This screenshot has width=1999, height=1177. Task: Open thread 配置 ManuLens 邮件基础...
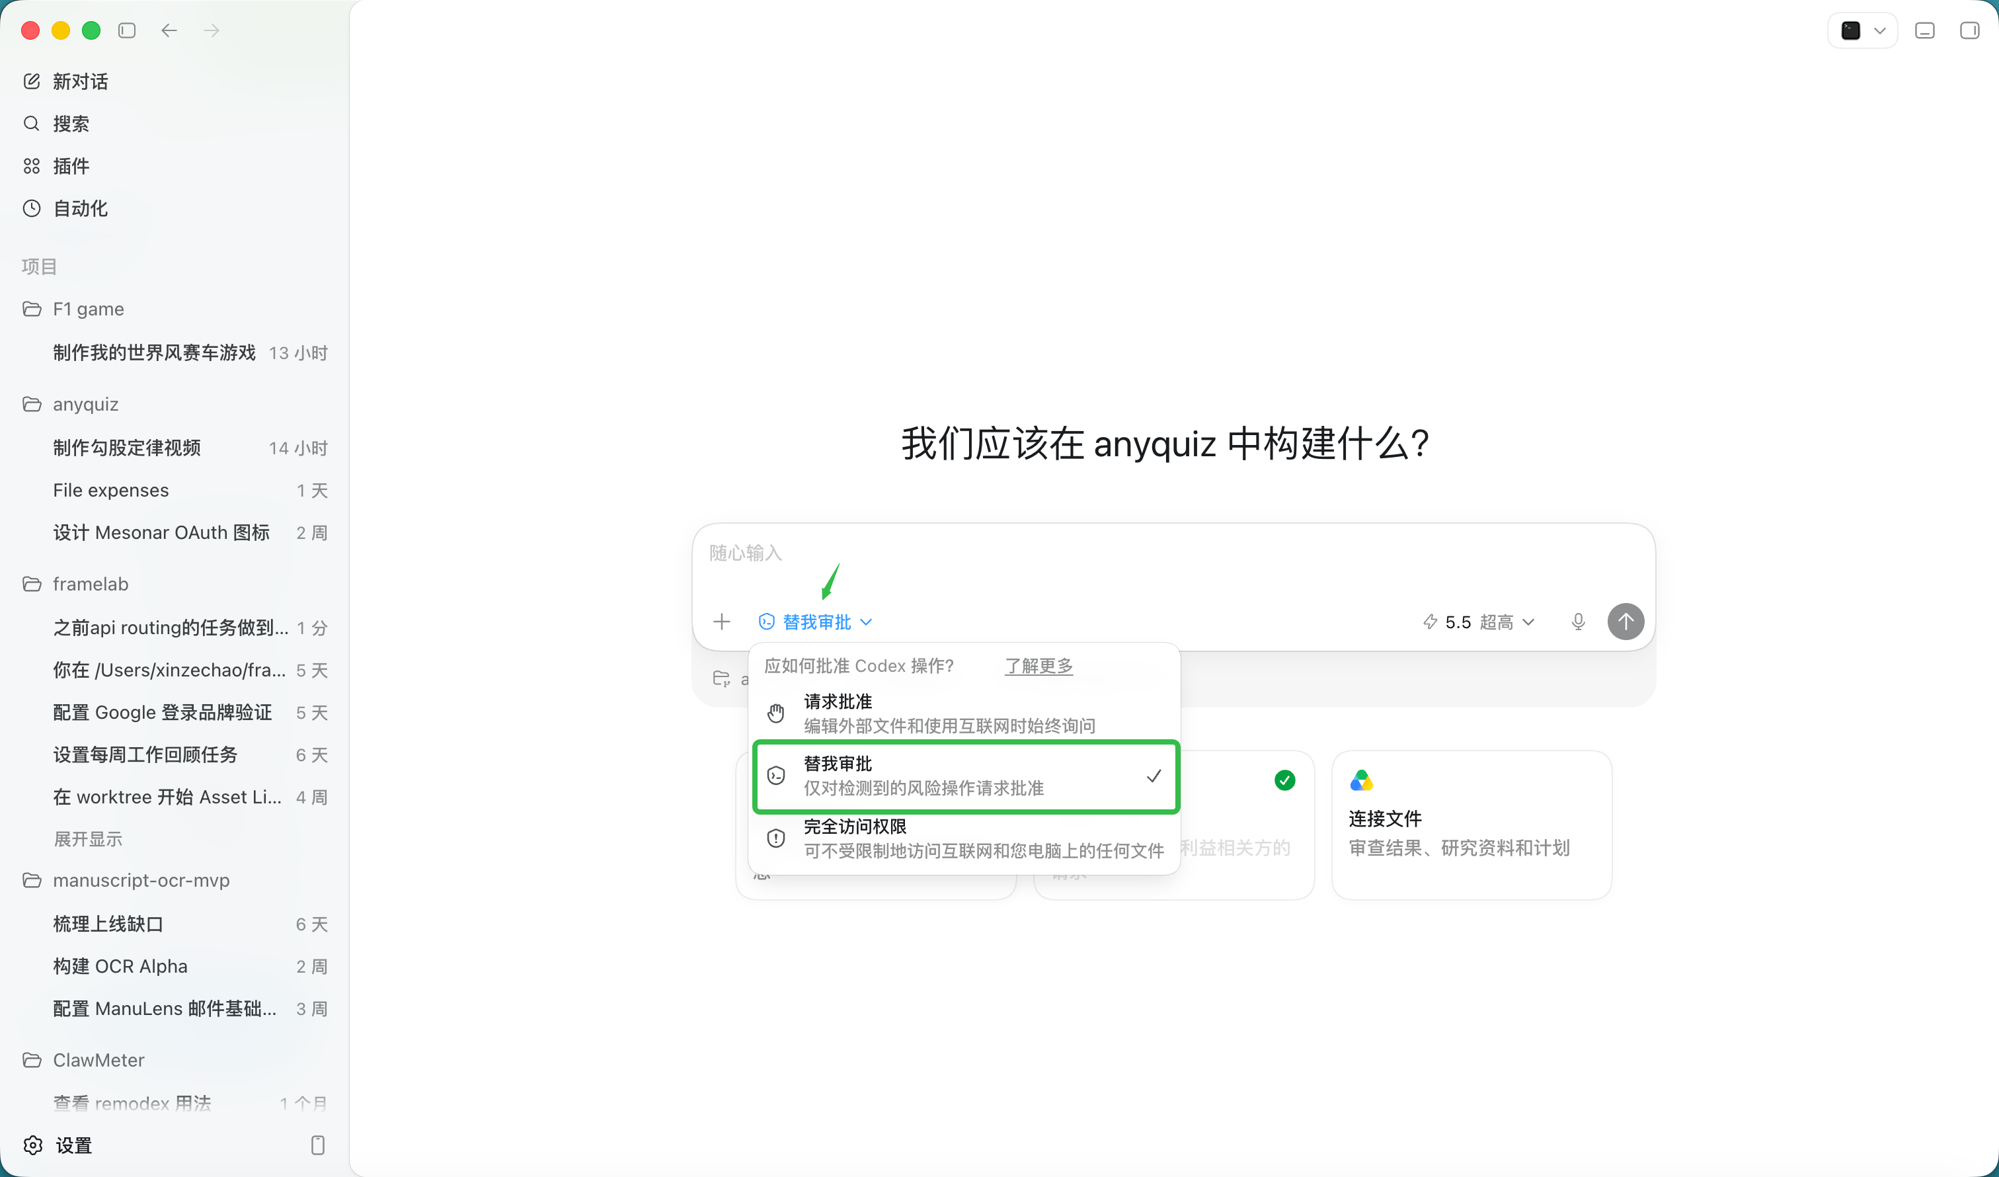[175, 1009]
